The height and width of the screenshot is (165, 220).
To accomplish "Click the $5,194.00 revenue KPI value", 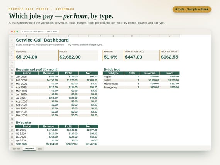I will (x=27, y=57).
